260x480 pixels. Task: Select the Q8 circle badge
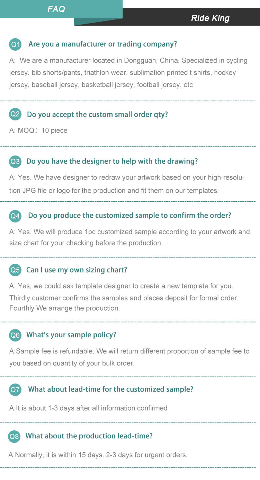point(14,437)
